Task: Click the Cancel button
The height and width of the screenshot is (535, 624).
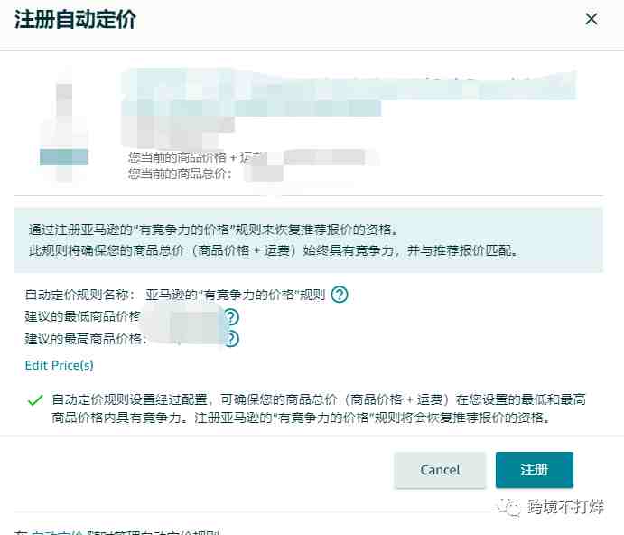Action: pos(440,470)
